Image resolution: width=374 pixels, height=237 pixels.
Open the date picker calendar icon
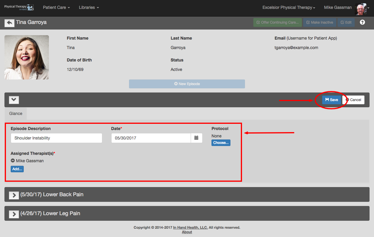[196, 138]
